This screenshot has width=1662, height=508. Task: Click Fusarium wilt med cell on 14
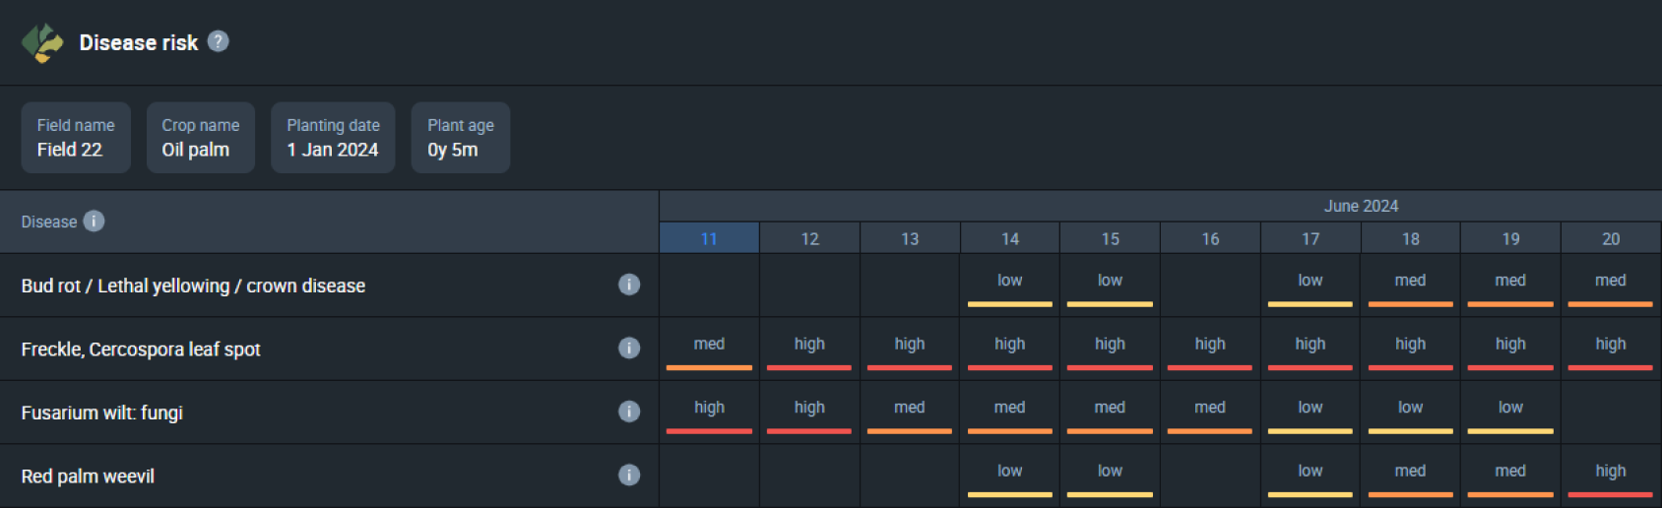[1010, 413]
